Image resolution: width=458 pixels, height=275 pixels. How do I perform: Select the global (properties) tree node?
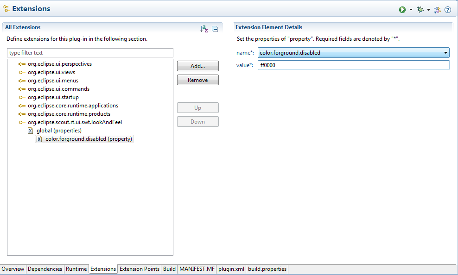59,131
